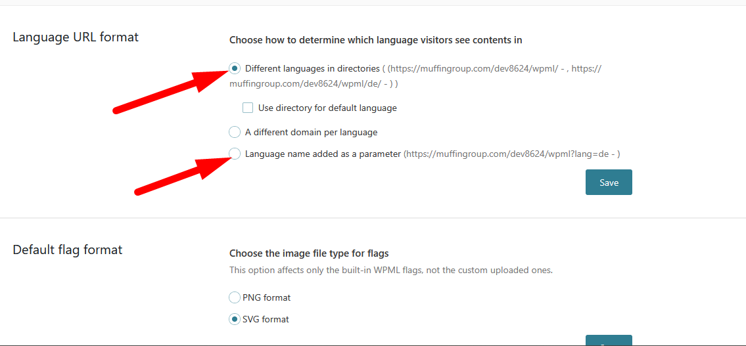
Task: Select the SVG format radio button
Action: click(x=235, y=319)
